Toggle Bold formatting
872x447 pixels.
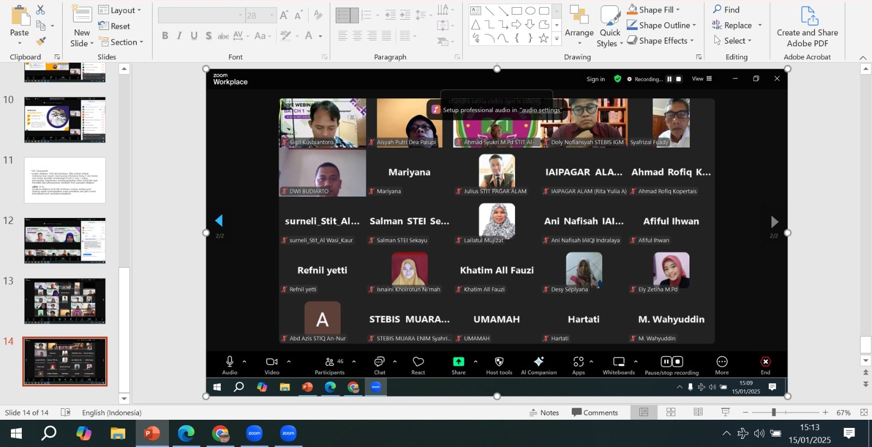point(165,36)
